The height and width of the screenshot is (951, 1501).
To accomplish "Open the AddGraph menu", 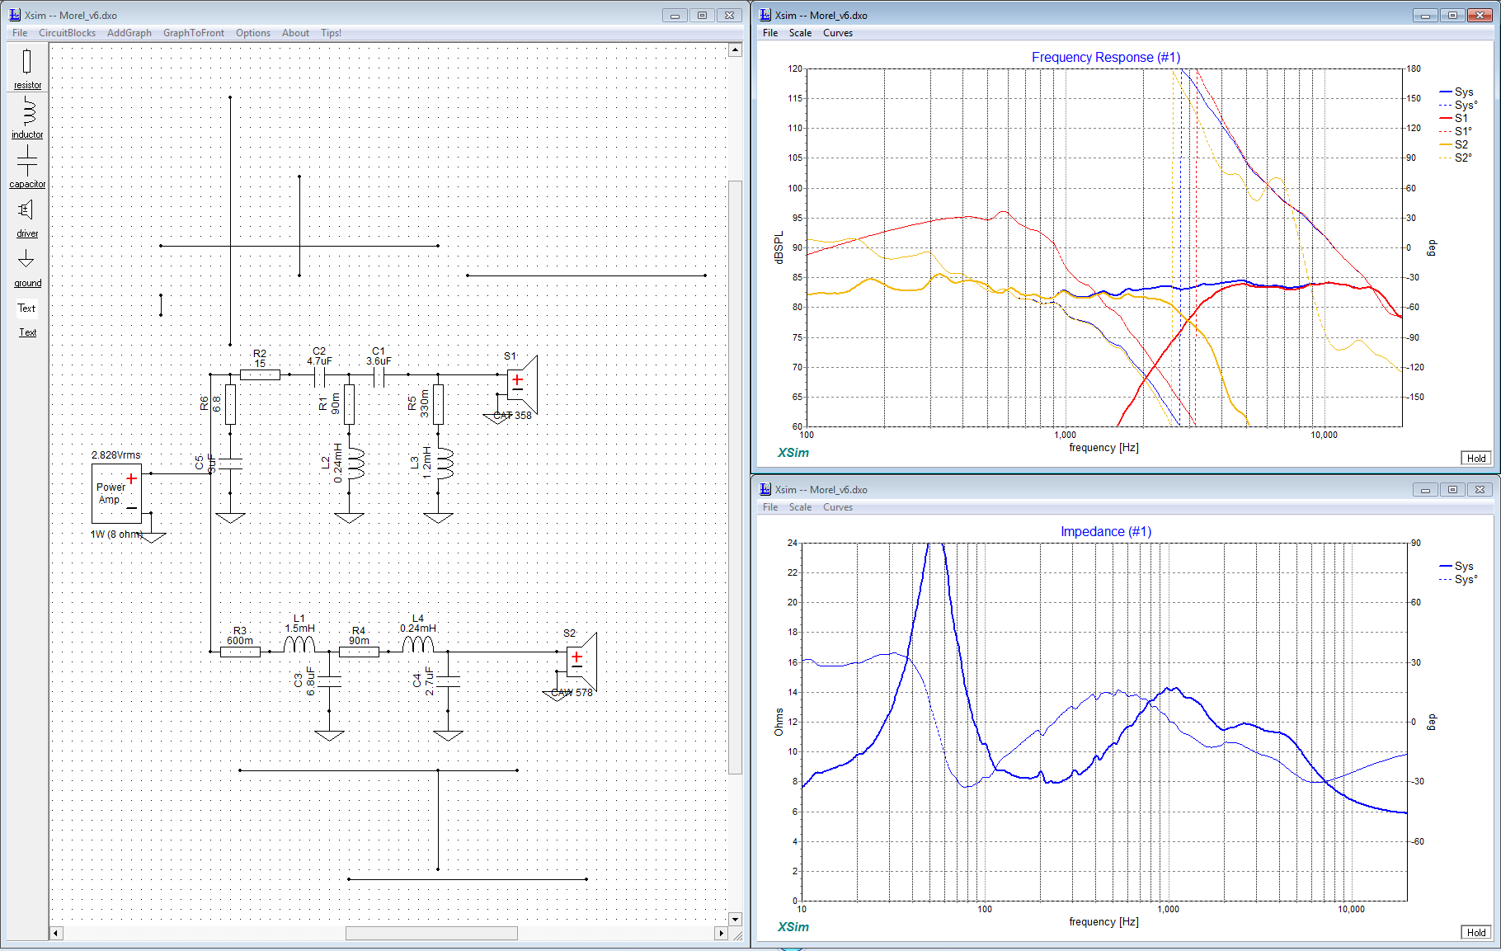I will click(129, 33).
